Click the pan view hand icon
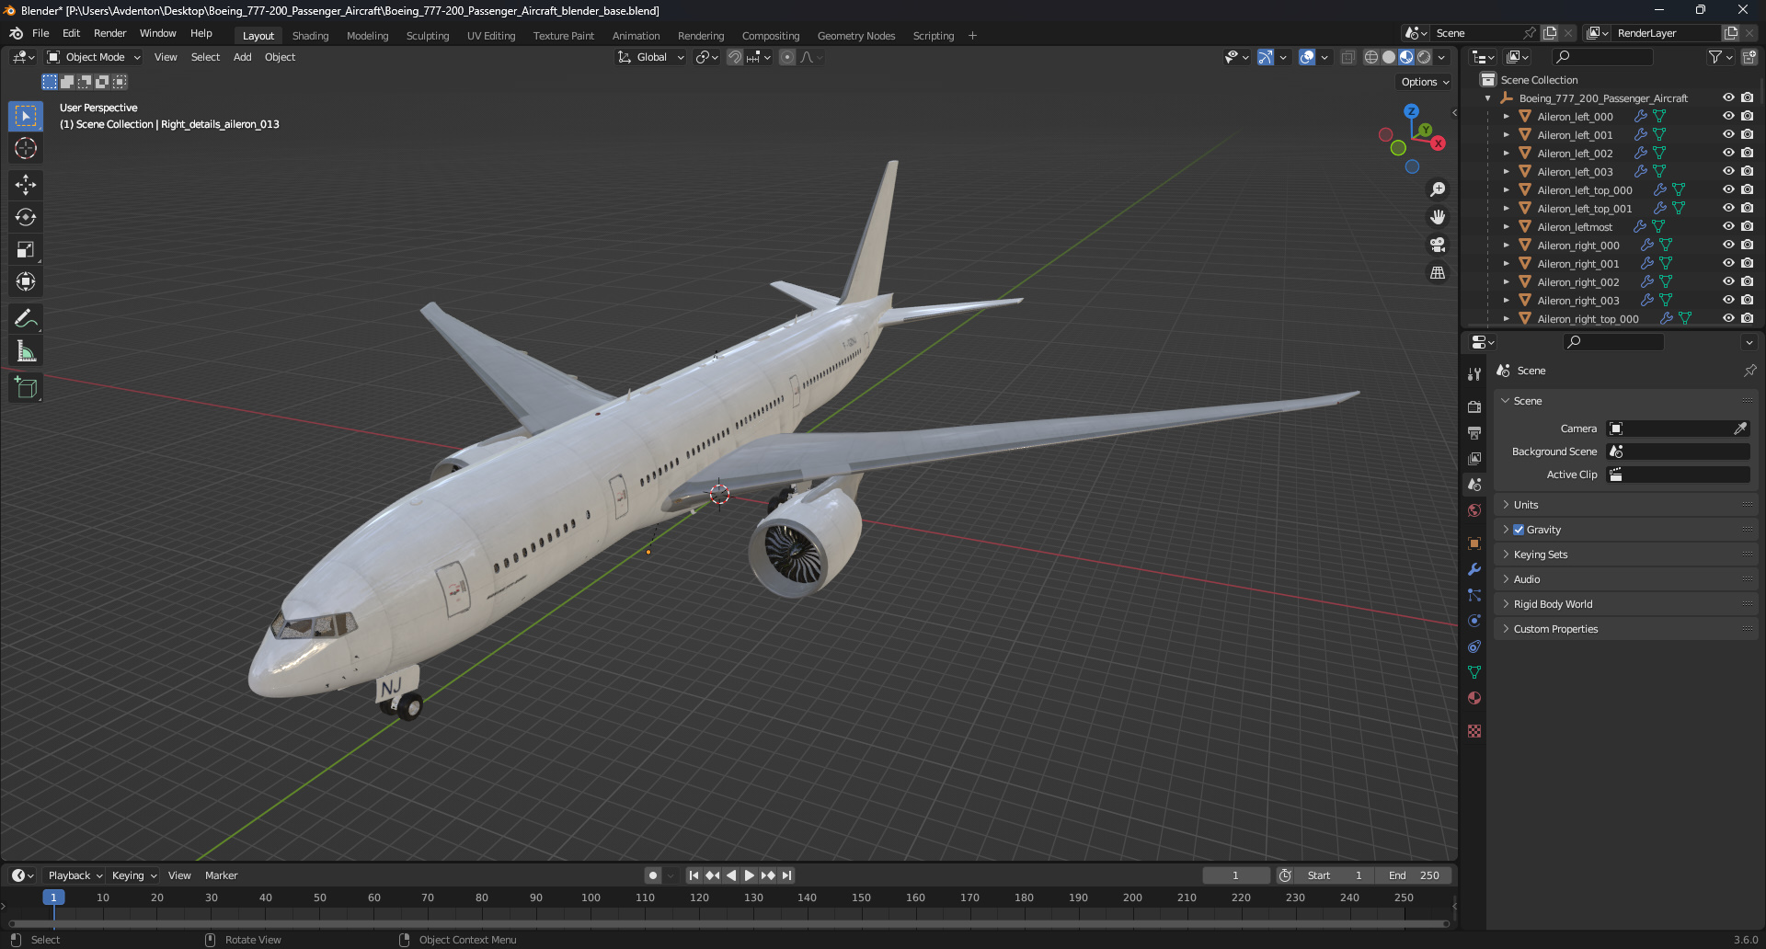The width and height of the screenshot is (1766, 949). [1437, 217]
